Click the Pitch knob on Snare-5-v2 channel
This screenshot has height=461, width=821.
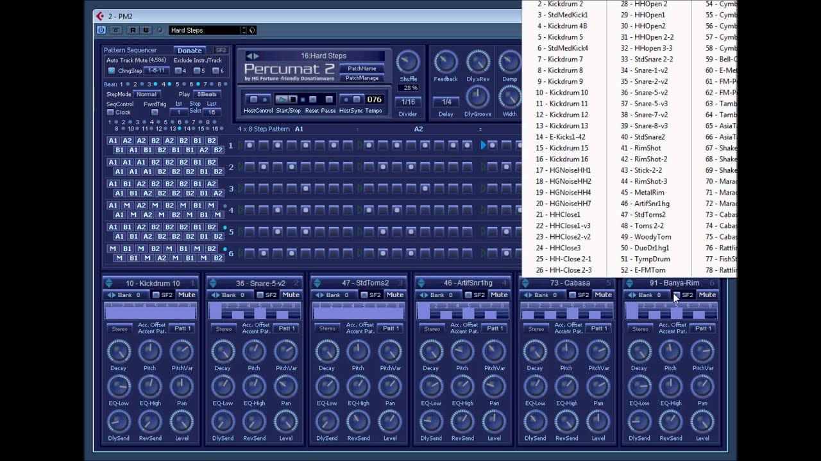(254, 352)
